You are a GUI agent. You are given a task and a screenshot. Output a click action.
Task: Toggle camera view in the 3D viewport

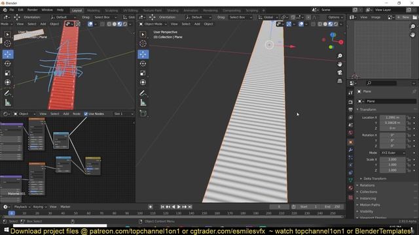pos(340,72)
